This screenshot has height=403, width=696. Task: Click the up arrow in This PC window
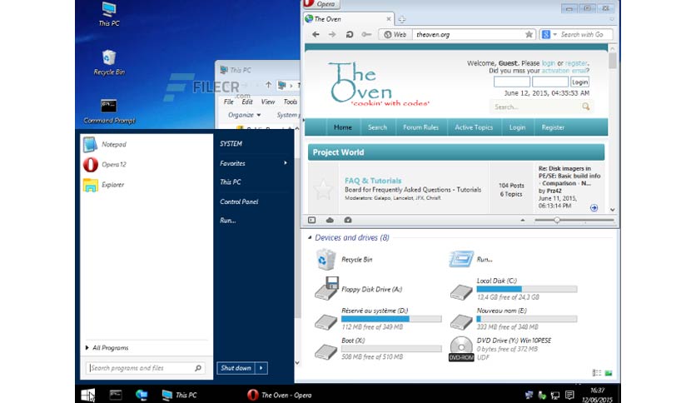point(268,85)
